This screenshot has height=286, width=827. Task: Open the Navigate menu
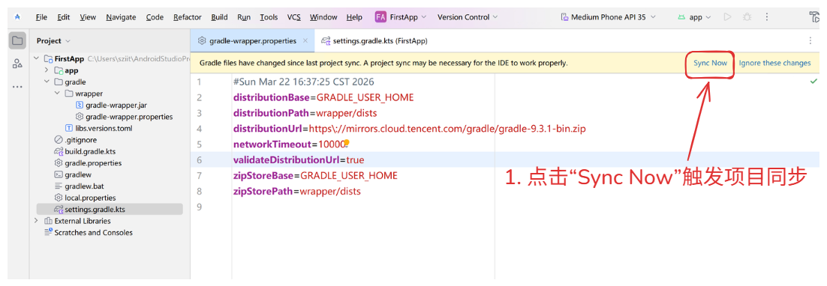(x=121, y=16)
